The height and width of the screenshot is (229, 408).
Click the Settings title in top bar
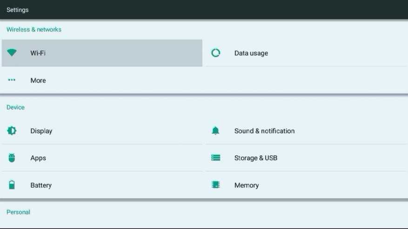click(x=17, y=10)
